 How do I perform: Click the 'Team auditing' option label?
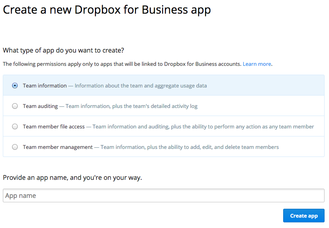[x=41, y=106]
